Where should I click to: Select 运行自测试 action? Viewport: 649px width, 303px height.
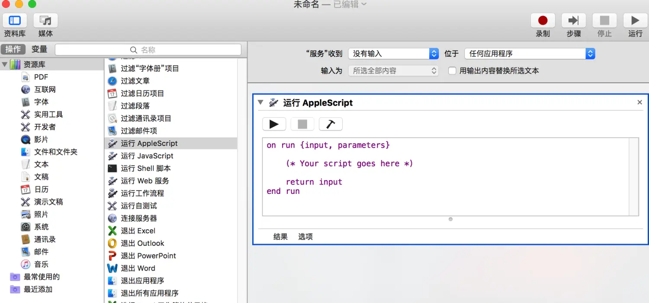coord(171,206)
